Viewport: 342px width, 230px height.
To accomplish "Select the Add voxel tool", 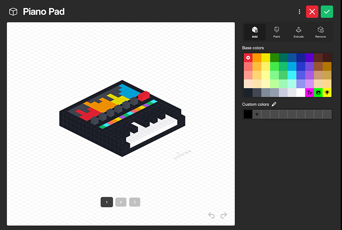I will pos(254,32).
